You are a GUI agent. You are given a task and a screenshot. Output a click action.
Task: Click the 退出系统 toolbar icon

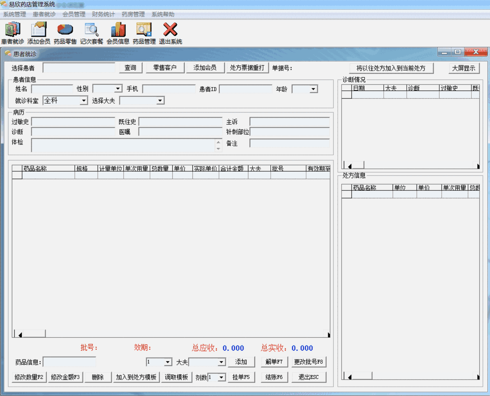[170, 32]
